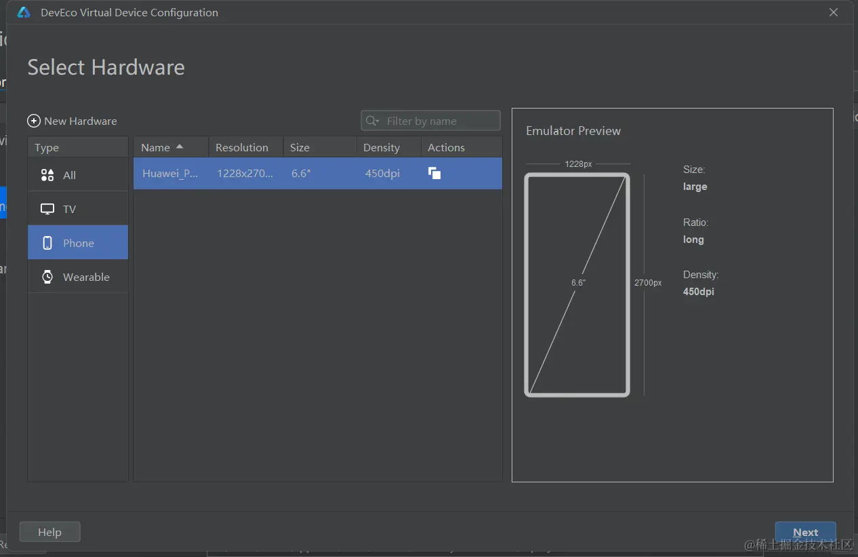Open the Help button
The width and height of the screenshot is (858, 557).
pyautogui.click(x=49, y=532)
